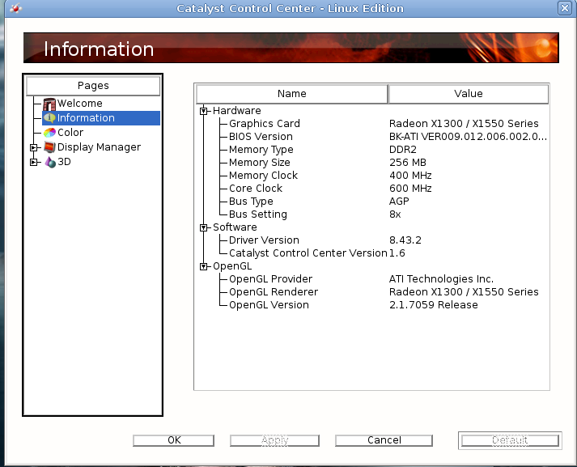Select the Bus Setting row
Viewport: 577px width, 467px height.
(372, 214)
